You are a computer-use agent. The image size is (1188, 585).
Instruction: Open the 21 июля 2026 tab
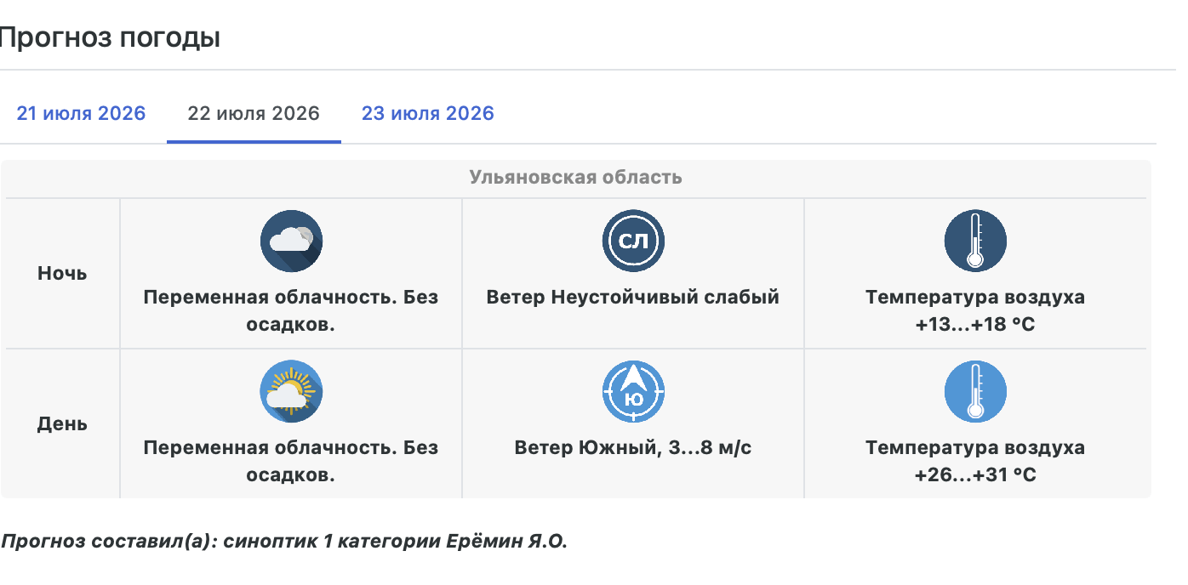(81, 113)
